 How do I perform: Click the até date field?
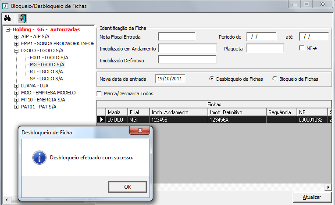(314, 36)
